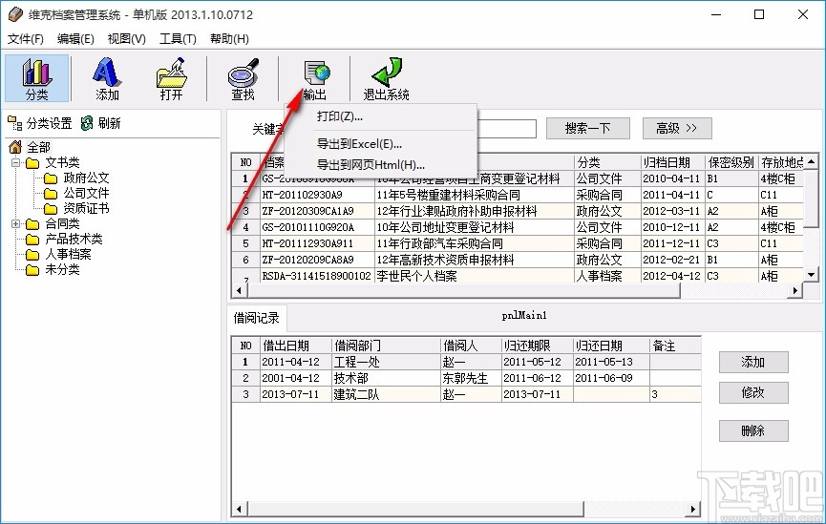Select row GS-20101110G920A
This screenshot has width=826, height=524.
(x=518, y=227)
